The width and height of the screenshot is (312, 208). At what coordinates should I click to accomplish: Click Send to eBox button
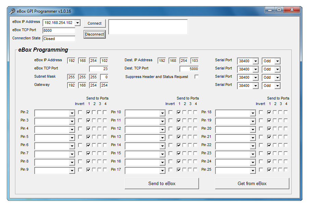click(162, 183)
